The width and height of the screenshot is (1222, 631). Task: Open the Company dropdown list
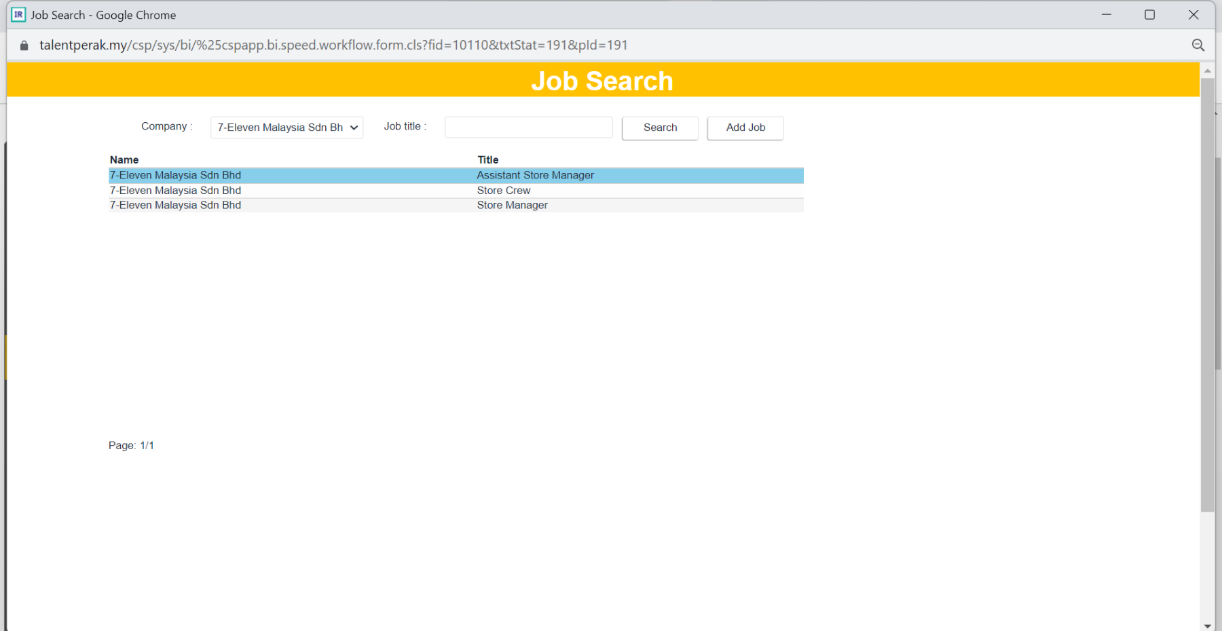(x=286, y=128)
